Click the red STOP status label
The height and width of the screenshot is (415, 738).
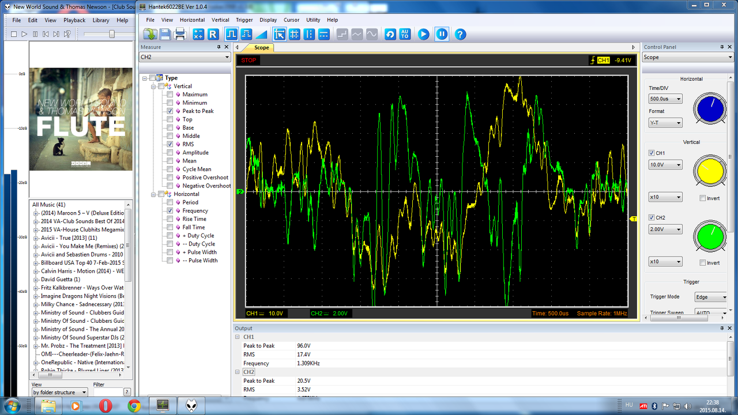click(248, 61)
